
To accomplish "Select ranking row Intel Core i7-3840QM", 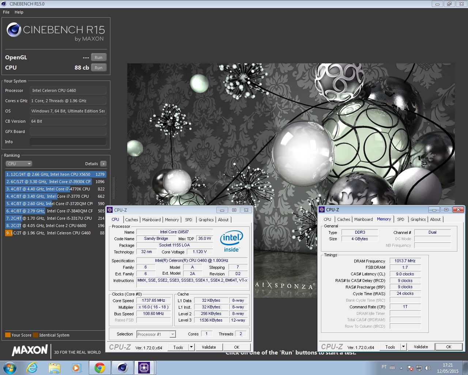I will [x=56, y=211].
